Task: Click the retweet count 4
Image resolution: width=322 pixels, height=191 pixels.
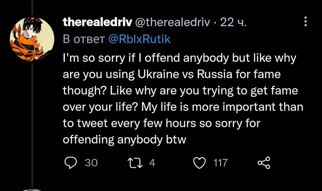Action: [152, 163]
